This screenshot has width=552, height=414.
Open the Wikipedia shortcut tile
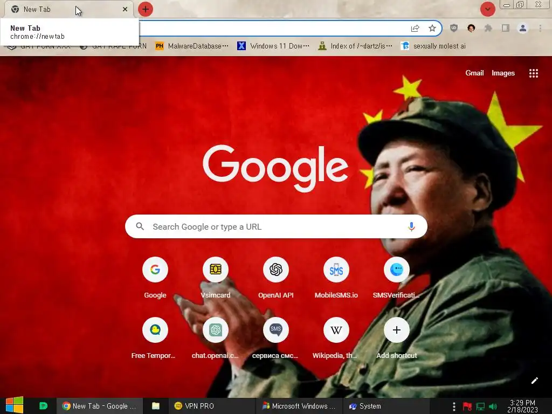[x=336, y=338]
